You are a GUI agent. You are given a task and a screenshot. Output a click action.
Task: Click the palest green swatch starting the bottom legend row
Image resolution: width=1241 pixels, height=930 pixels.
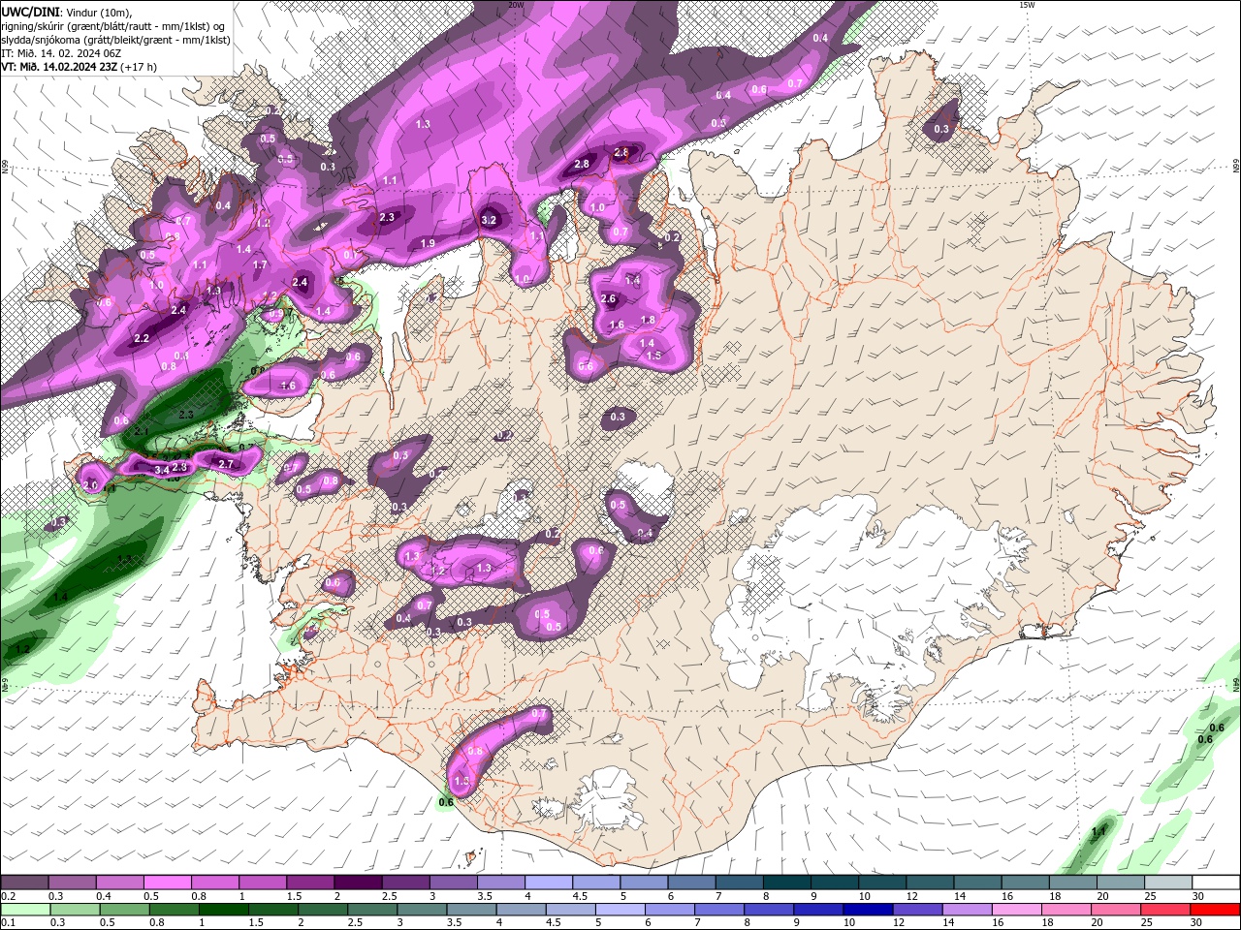tap(24, 910)
